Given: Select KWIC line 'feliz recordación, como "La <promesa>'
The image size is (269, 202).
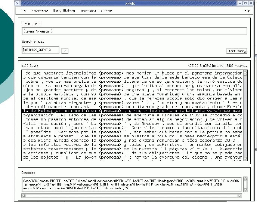Looking at the screenshot, I should tap(132, 123).
